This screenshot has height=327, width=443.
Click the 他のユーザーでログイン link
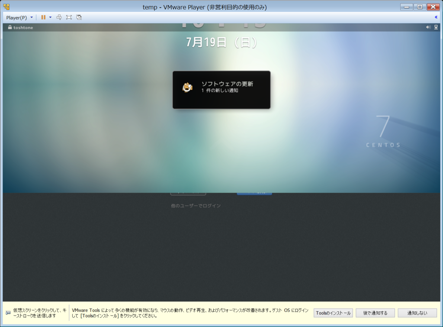pos(196,206)
